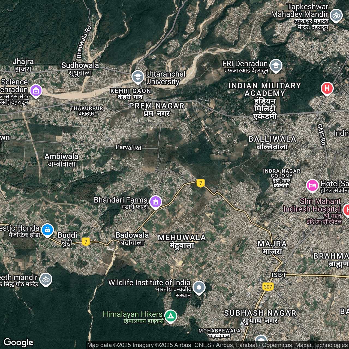Image resolution: width=349 pixels, height=349 pixels.
Task: Select the FRI Dehradun university pin
Action: pos(276,65)
